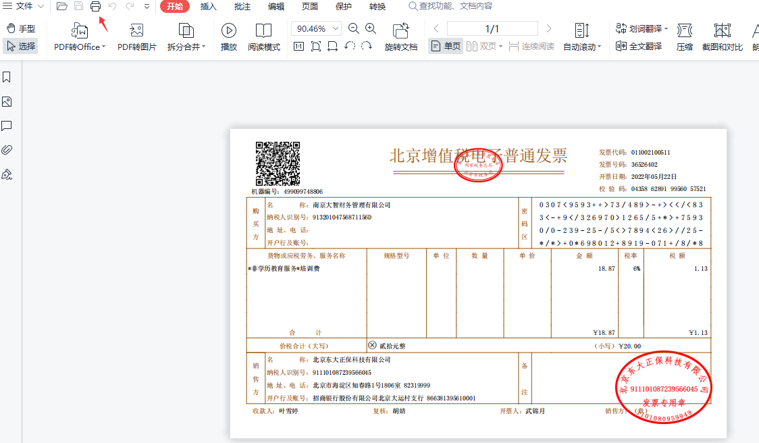The height and width of the screenshot is (443, 759).
Task: Go to previous page arrow
Action: (436, 28)
